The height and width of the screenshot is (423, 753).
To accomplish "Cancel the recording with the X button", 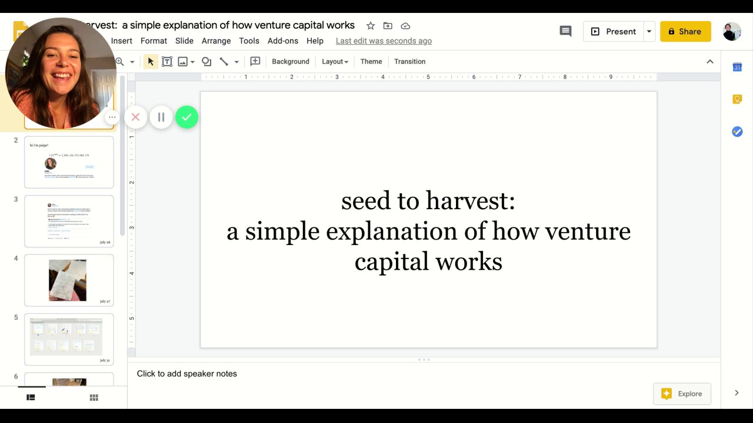I will pyautogui.click(x=135, y=117).
